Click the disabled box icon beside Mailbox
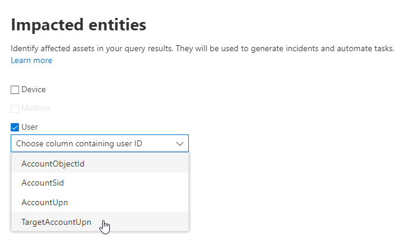 tap(15, 108)
